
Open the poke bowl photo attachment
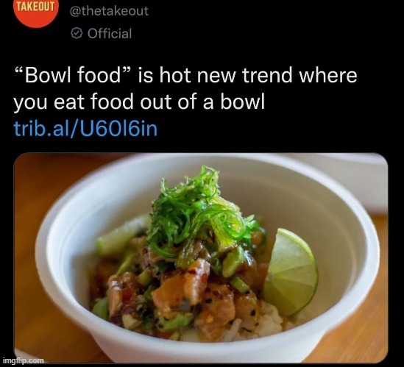201,257
